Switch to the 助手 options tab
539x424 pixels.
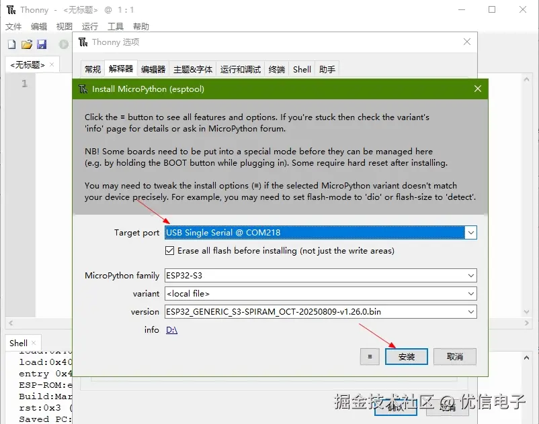[x=327, y=69]
